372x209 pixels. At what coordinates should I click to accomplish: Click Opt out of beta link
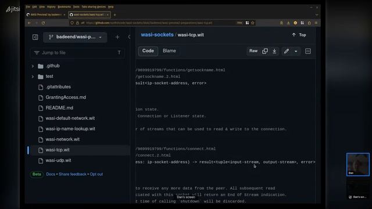pos(96,174)
